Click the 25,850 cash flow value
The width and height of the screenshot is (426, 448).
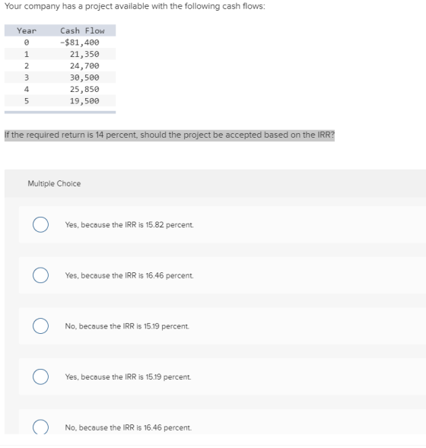pos(84,89)
